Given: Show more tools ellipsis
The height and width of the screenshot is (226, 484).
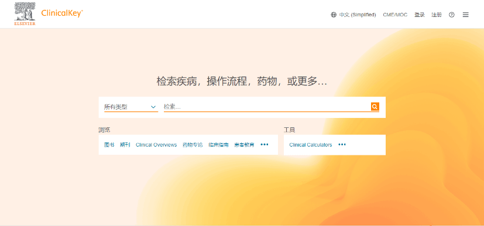Looking at the screenshot, I should [342, 144].
